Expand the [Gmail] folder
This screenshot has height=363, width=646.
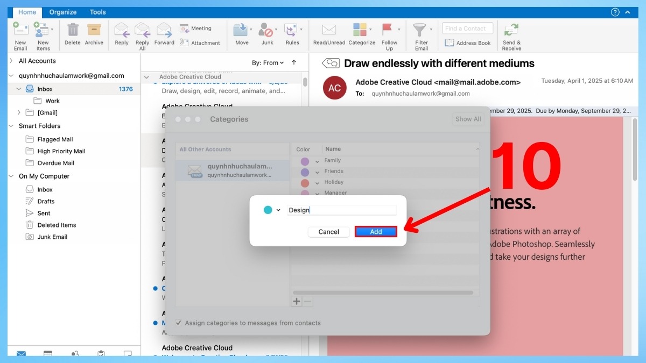coord(19,113)
